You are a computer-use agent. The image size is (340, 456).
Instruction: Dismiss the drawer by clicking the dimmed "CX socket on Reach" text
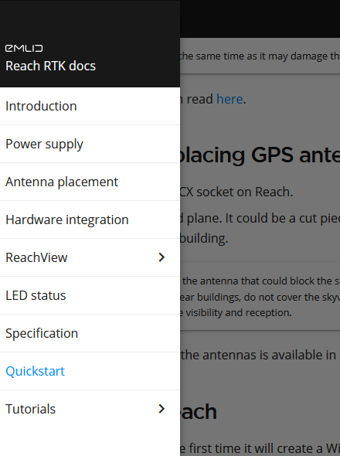pyautogui.click(x=236, y=192)
